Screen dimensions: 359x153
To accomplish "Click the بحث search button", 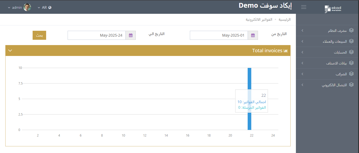I will 39,35.
